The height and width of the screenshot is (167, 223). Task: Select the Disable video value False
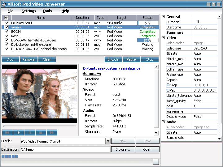pos(205,117)
